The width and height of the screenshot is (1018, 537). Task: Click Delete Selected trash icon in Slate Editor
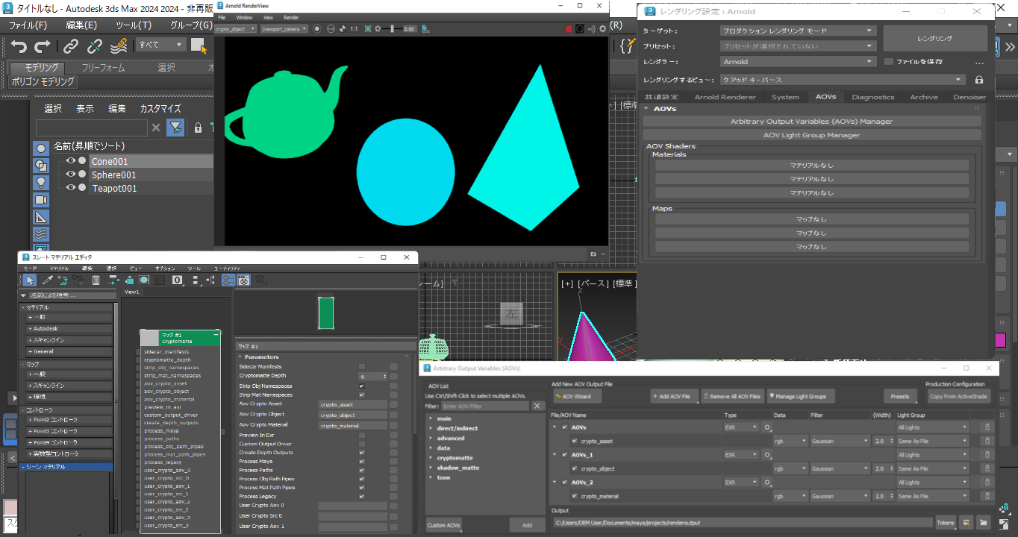coord(96,280)
